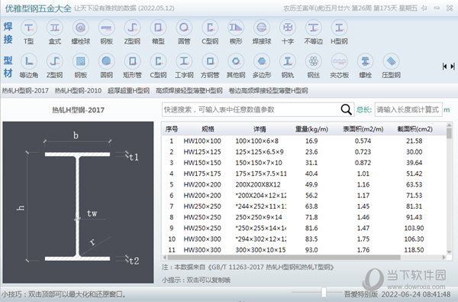This screenshot has height=302, width=458.
Task: Select the welded 钢板 plate icon
Action: pos(106,28)
